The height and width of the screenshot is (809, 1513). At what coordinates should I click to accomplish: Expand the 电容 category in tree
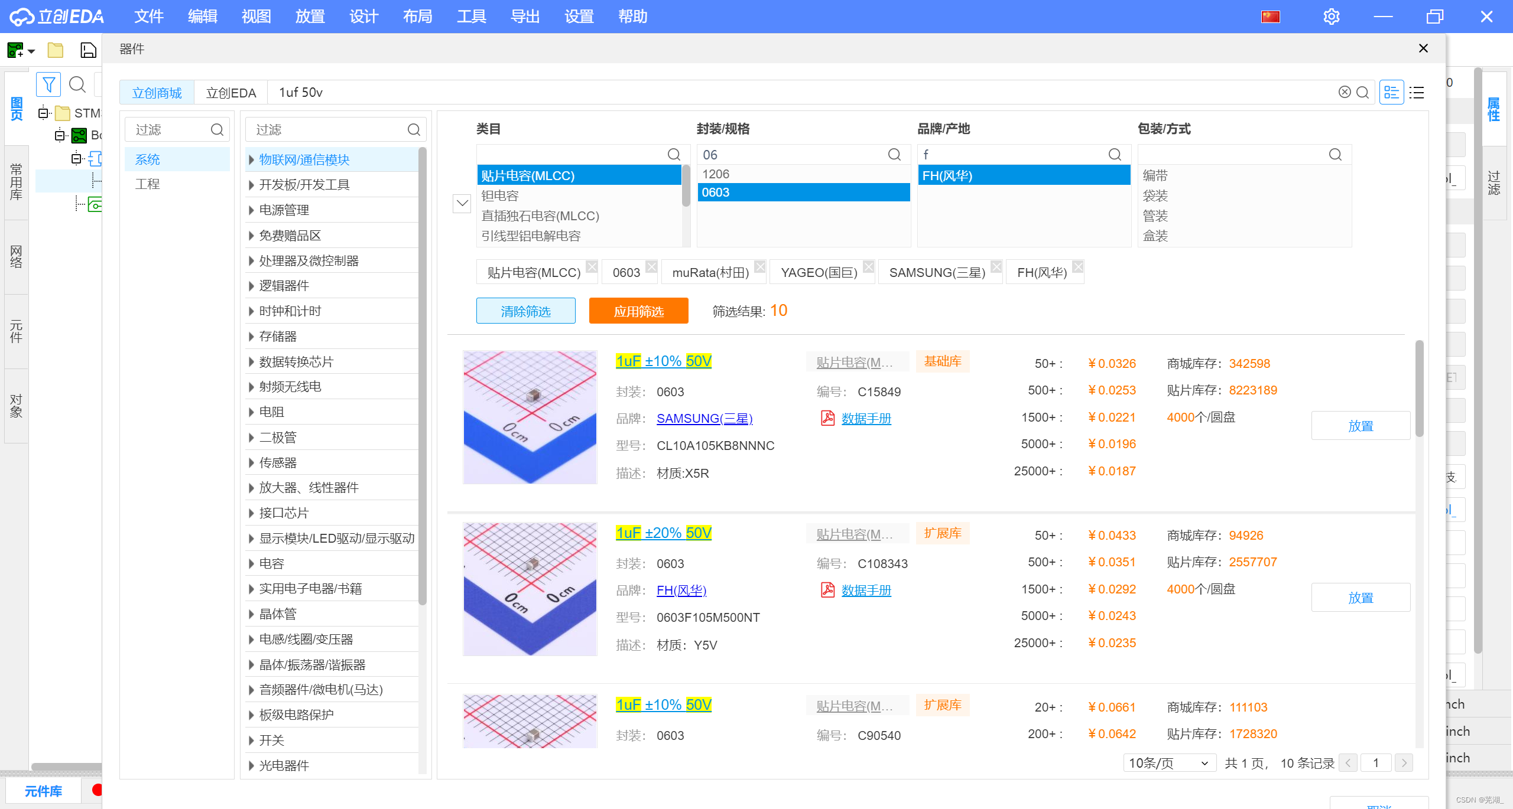(251, 563)
